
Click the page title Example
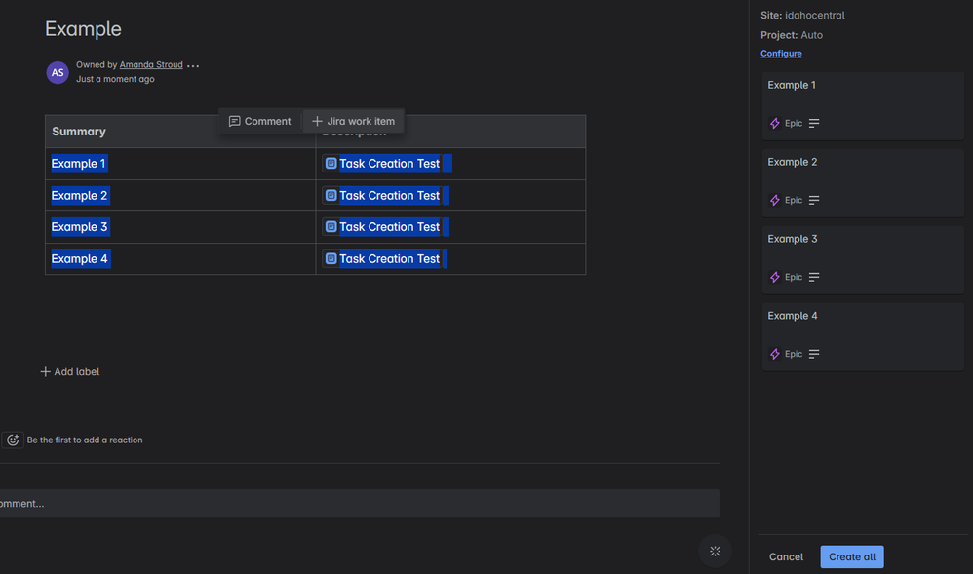(83, 28)
